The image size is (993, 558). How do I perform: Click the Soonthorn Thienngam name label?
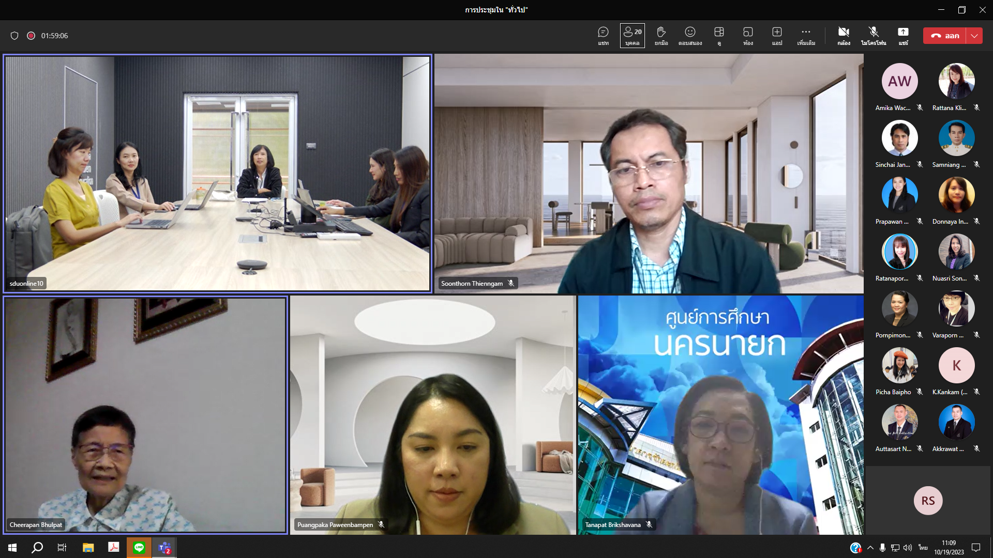472,284
